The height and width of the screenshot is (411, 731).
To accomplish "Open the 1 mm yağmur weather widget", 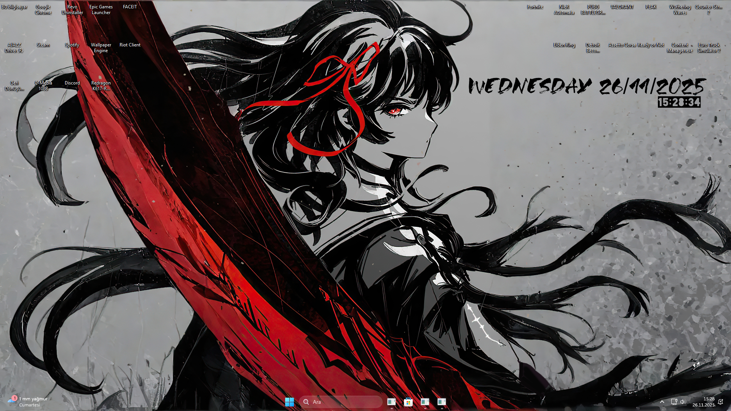I will [27, 402].
